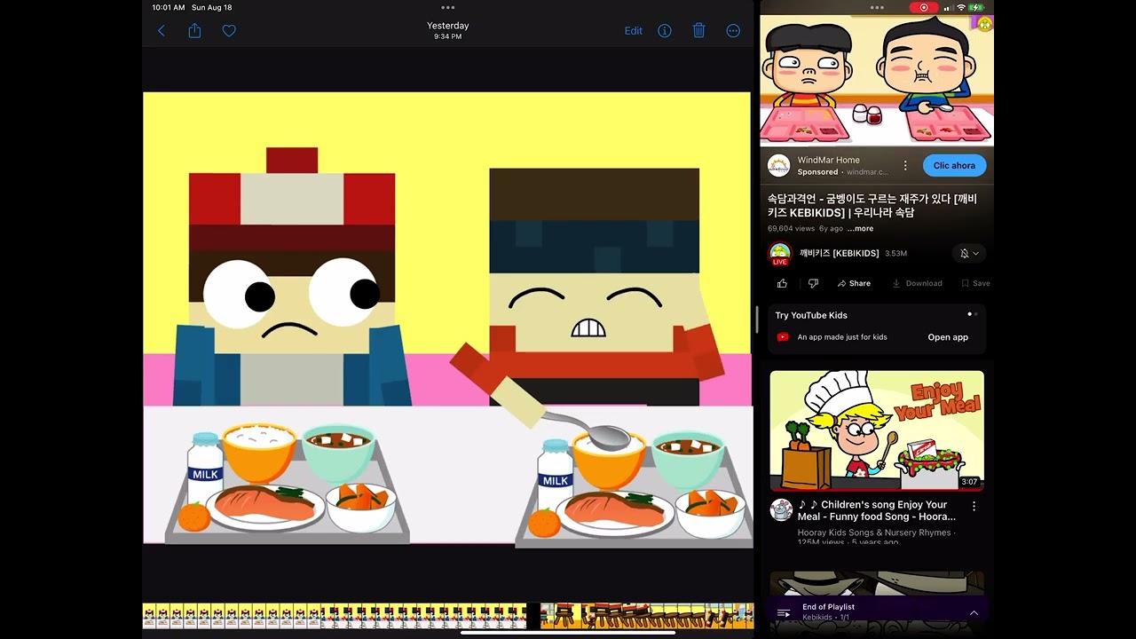Open the Photos more options ellipsis
Viewport: 1136px width, 639px height.
point(733,31)
